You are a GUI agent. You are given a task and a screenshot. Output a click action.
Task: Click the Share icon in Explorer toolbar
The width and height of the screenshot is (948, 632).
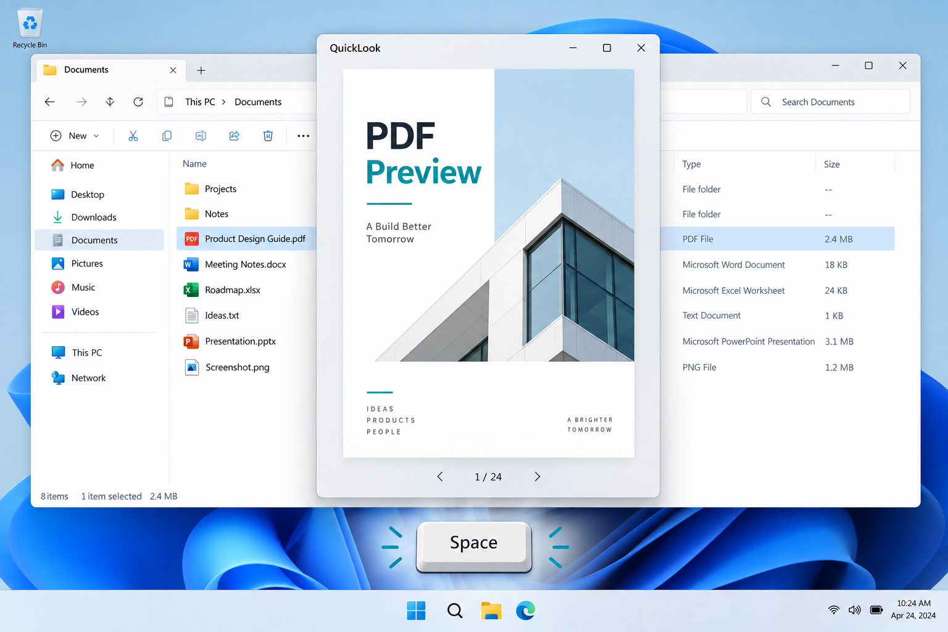[x=235, y=136]
